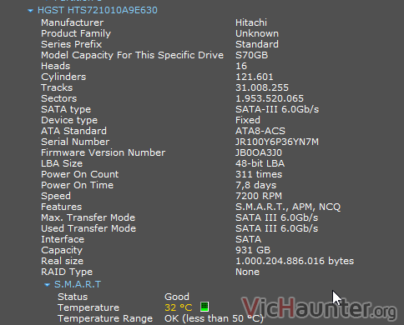Viewport: 404px width, 325px height.
Task: Open the S.M.A.R.T section heading
Action: pos(78,284)
